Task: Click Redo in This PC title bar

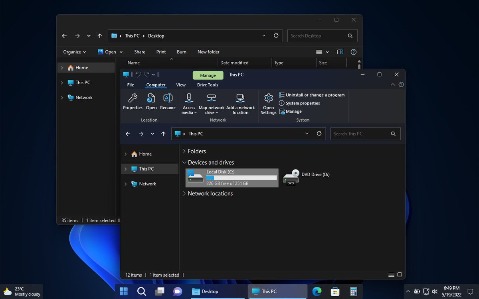Action: coord(146,75)
